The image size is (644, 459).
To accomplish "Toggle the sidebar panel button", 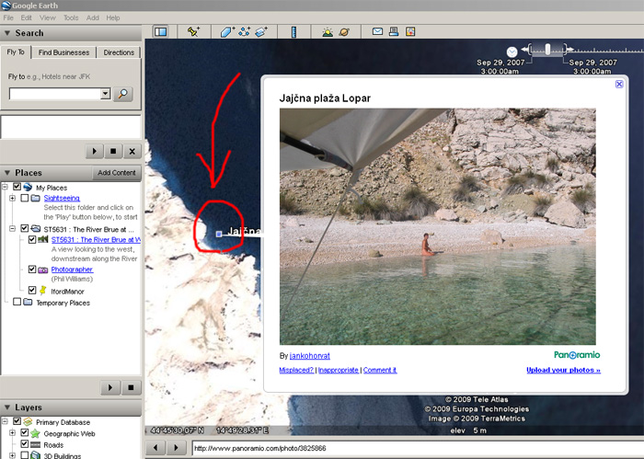I will pyautogui.click(x=161, y=31).
